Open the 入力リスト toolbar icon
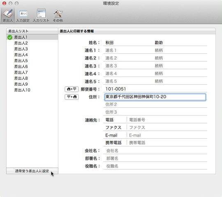The width and height of the screenshot is (222, 197). 41,16
